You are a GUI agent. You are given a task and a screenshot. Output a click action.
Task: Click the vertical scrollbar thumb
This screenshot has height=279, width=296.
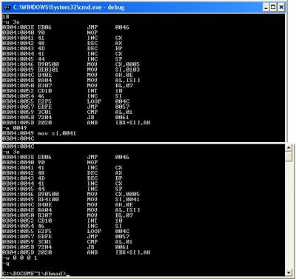click(x=289, y=156)
